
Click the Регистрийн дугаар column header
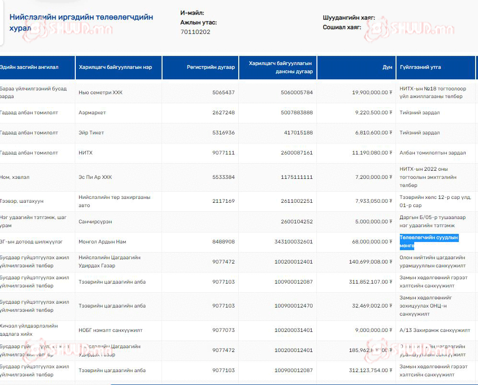(x=210, y=67)
